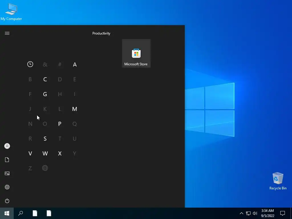Open network status tray icon
This screenshot has height=219, width=292.
pyautogui.click(x=248, y=213)
